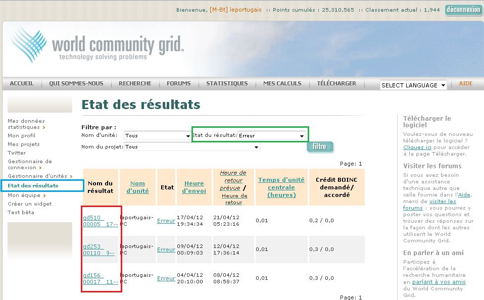Click the Nom du résultat column header
The image size is (484, 300).
(x=101, y=187)
